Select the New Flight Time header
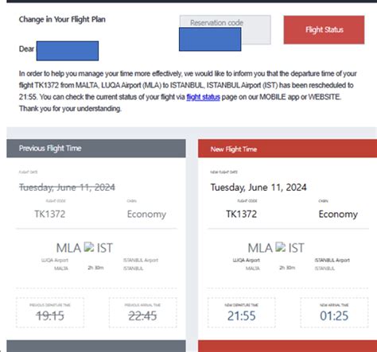This screenshot has height=352, width=377. pyautogui.click(x=287, y=149)
